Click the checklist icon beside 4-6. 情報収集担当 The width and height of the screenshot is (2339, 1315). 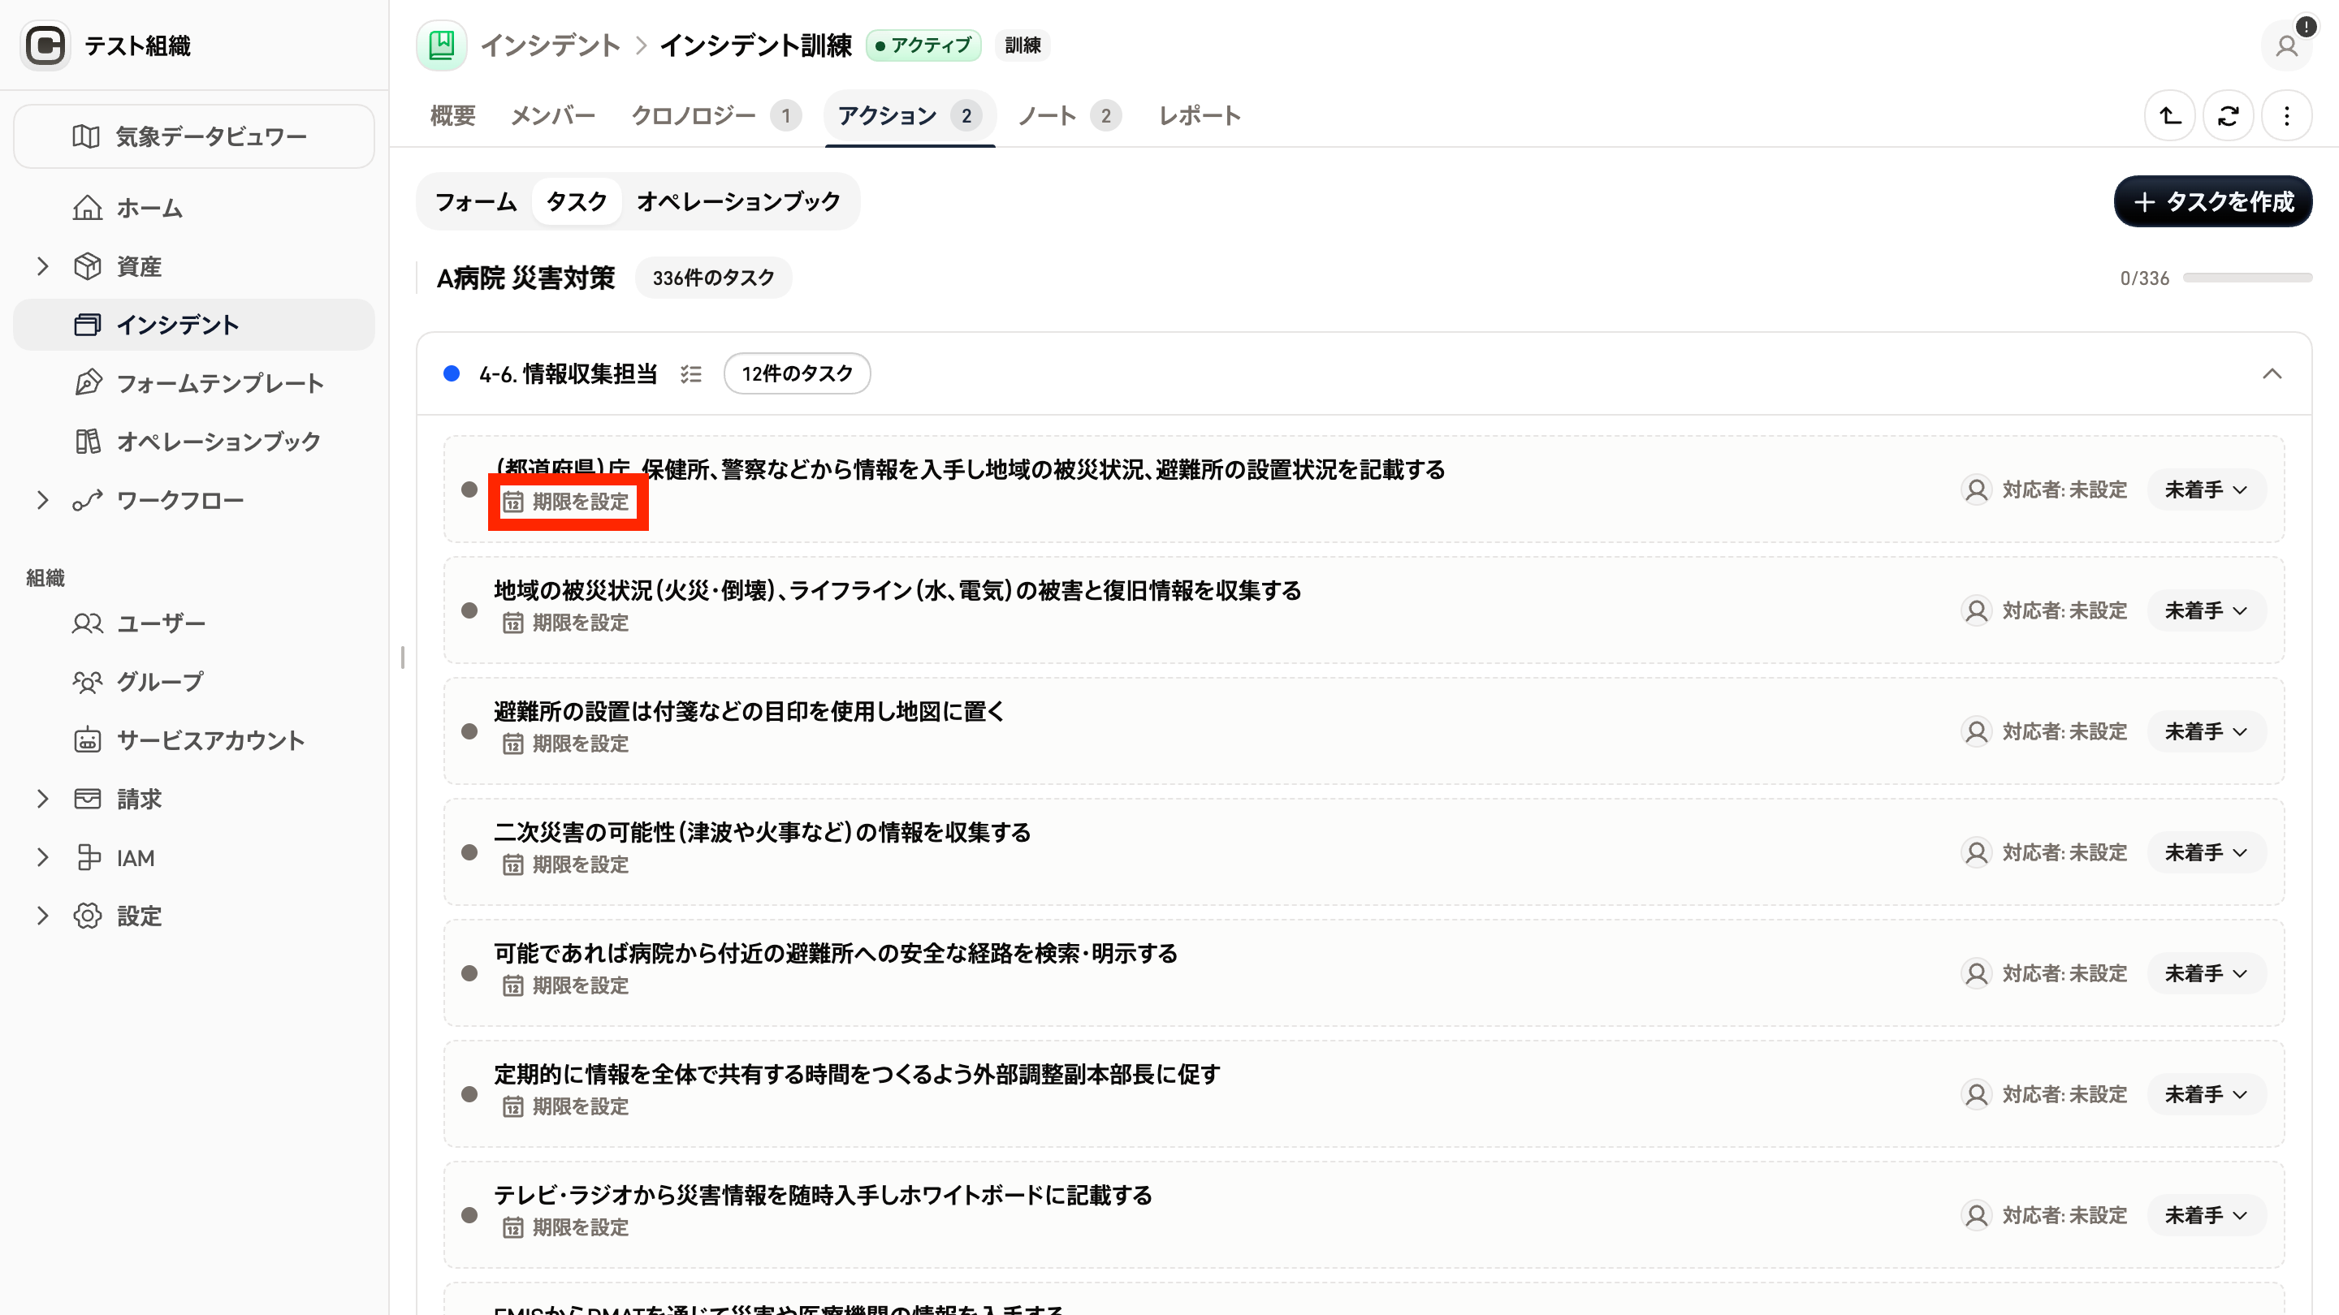coord(691,374)
